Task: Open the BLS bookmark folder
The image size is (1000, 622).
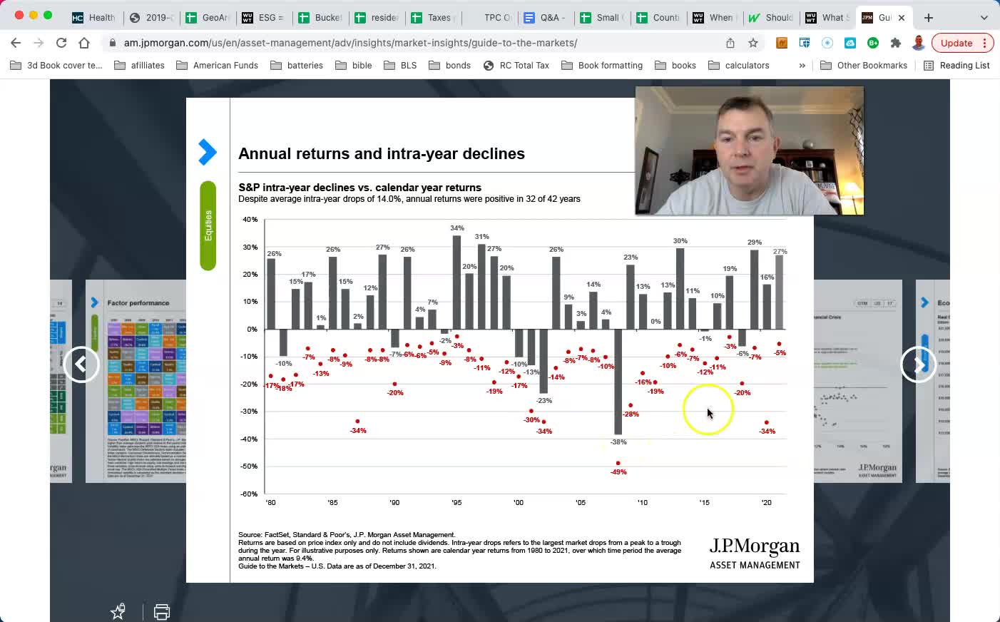Action: pyautogui.click(x=400, y=65)
